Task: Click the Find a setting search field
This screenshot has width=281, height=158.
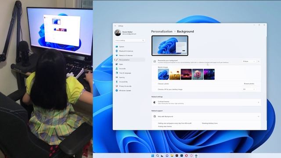Action: click(130, 40)
